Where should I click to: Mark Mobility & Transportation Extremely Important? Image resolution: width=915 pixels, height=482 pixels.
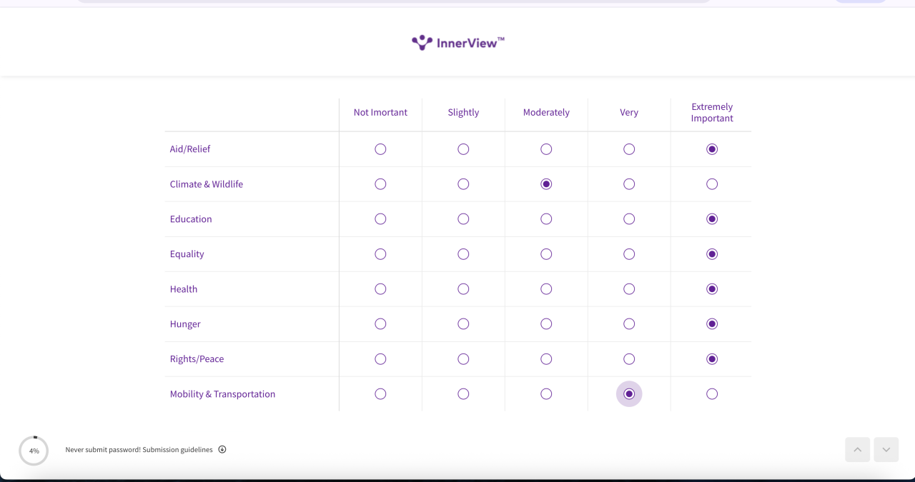[x=712, y=394]
